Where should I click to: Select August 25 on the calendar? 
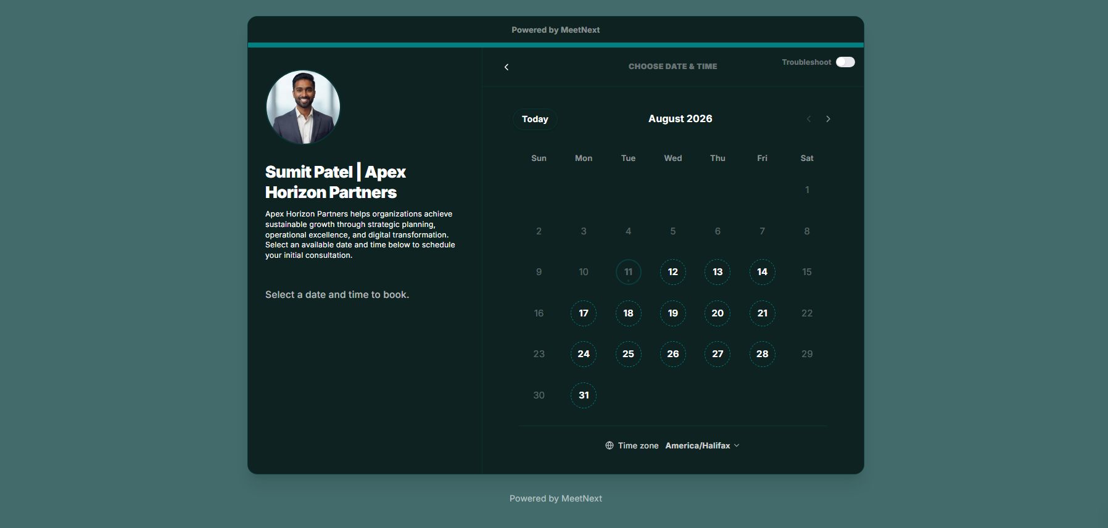point(628,354)
